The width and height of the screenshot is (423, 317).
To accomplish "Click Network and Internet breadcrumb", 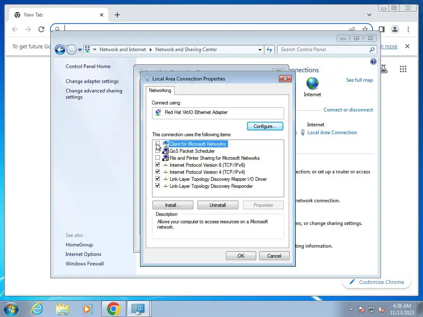I will (122, 50).
